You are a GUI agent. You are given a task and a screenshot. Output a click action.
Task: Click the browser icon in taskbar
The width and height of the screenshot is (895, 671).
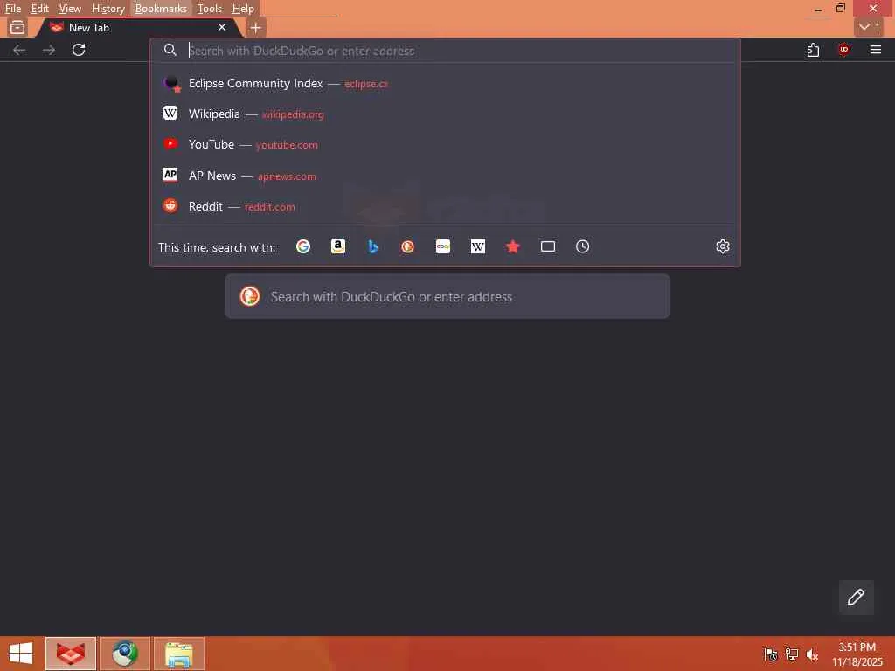pos(71,654)
